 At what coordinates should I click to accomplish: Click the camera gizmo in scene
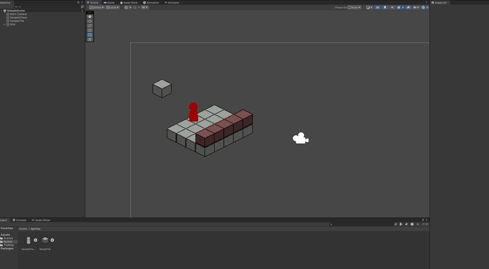pyautogui.click(x=301, y=138)
